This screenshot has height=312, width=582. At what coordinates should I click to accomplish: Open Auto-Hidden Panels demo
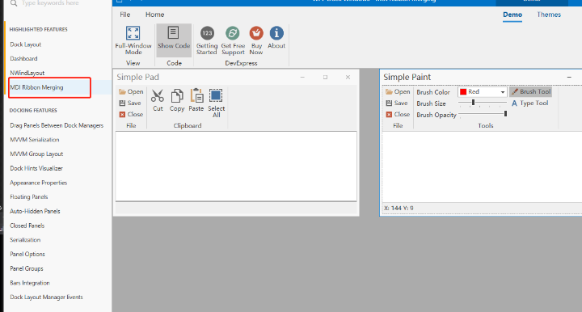click(x=35, y=212)
